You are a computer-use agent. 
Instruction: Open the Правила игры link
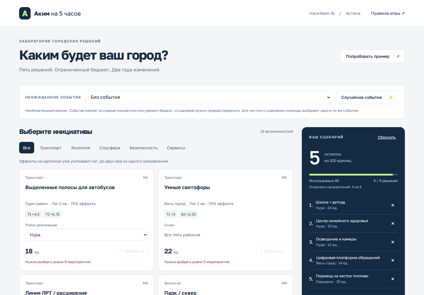[388, 13]
